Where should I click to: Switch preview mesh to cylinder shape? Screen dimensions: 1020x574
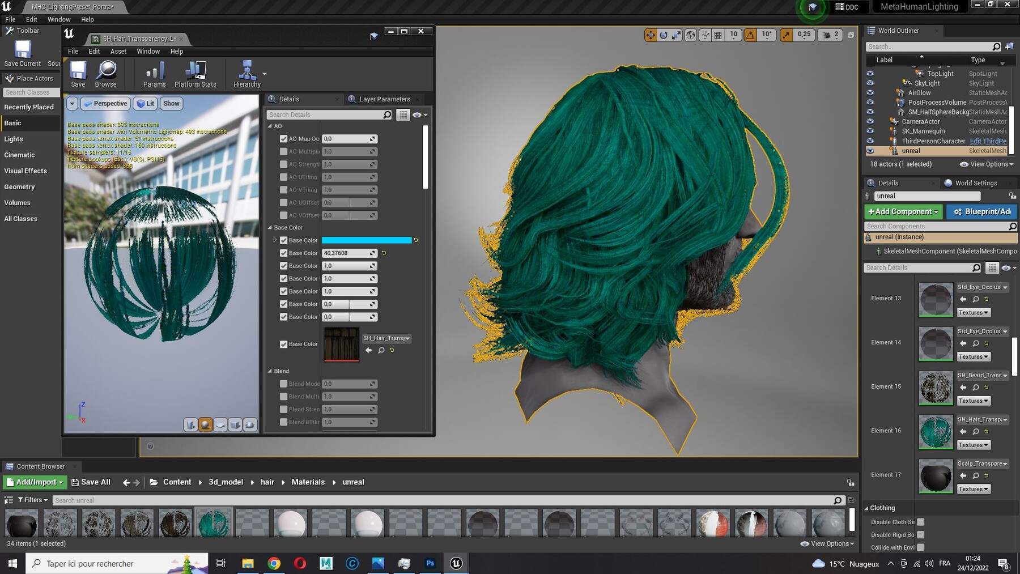point(191,424)
